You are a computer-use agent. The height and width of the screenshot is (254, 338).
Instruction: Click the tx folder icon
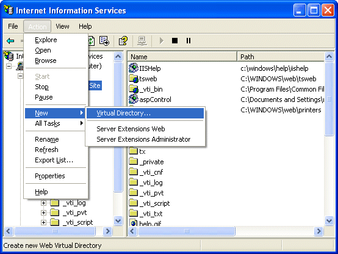(133, 151)
